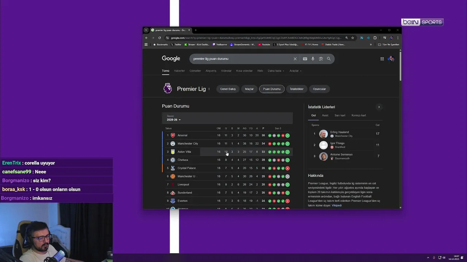The height and width of the screenshot is (262, 467).
Task: Search by image with the Google Lens icon
Action: (321, 59)
